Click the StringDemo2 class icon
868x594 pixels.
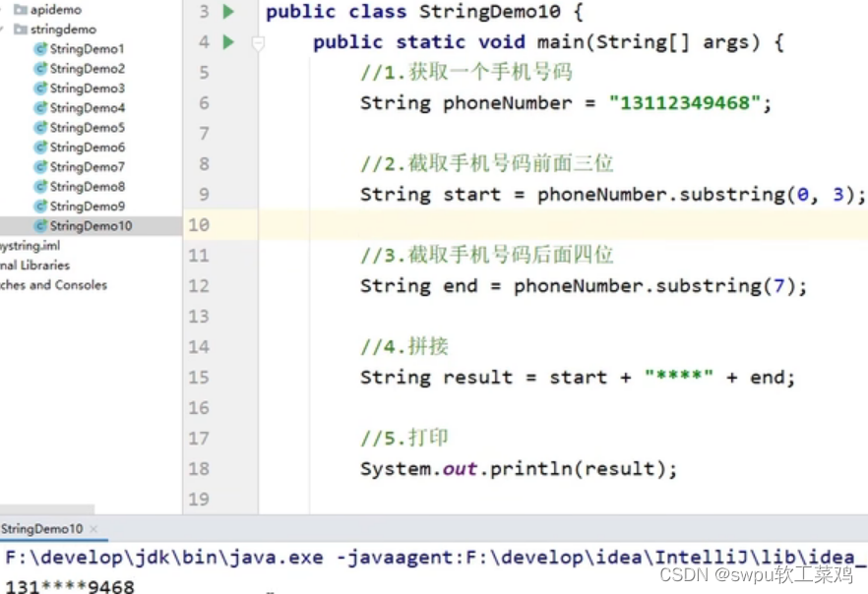click(x=39, y=69)
